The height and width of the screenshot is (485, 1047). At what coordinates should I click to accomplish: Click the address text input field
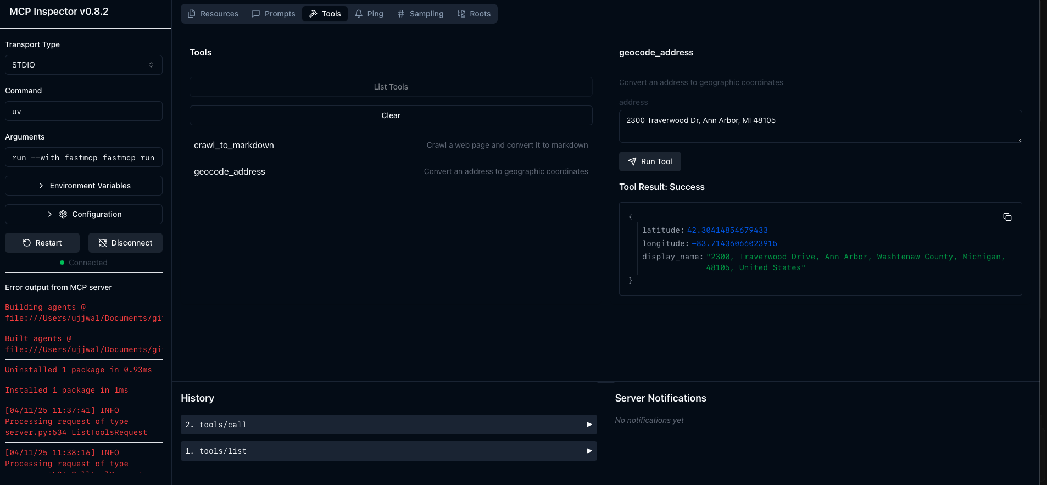820,126
